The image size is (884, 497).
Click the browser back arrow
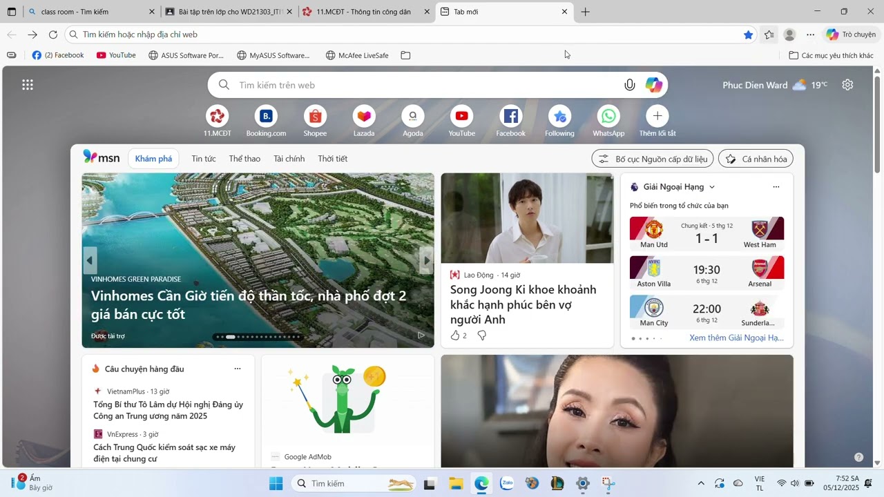point(12,35)
